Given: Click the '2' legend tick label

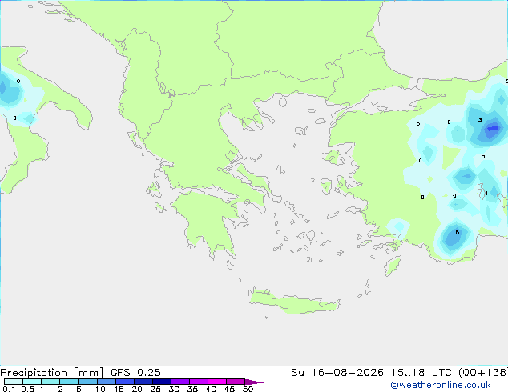Looking at the screenshot, I should tap(60, 389).
